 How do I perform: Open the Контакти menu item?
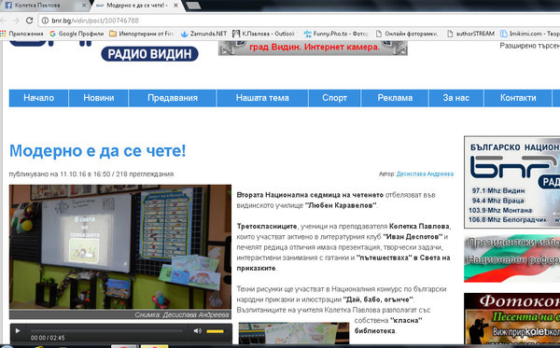pos(518,98)
